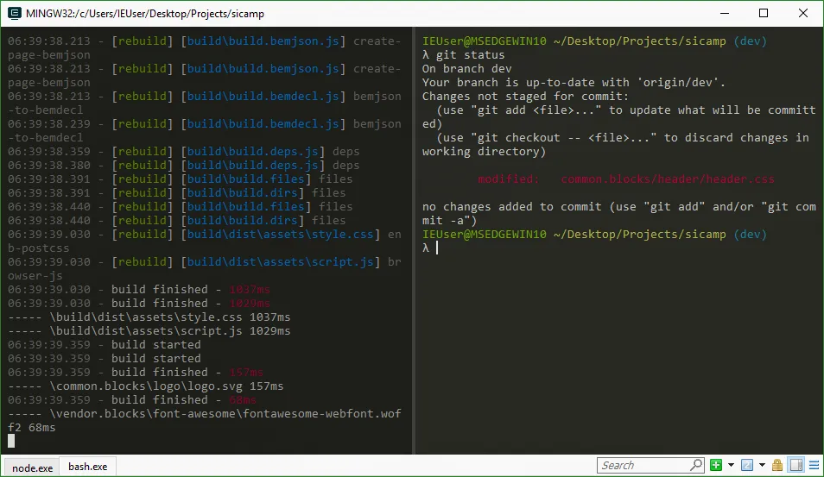Click the splitter between the two panes
The height and width of the screenshot is (477, 824).
[x=413, y=242]
